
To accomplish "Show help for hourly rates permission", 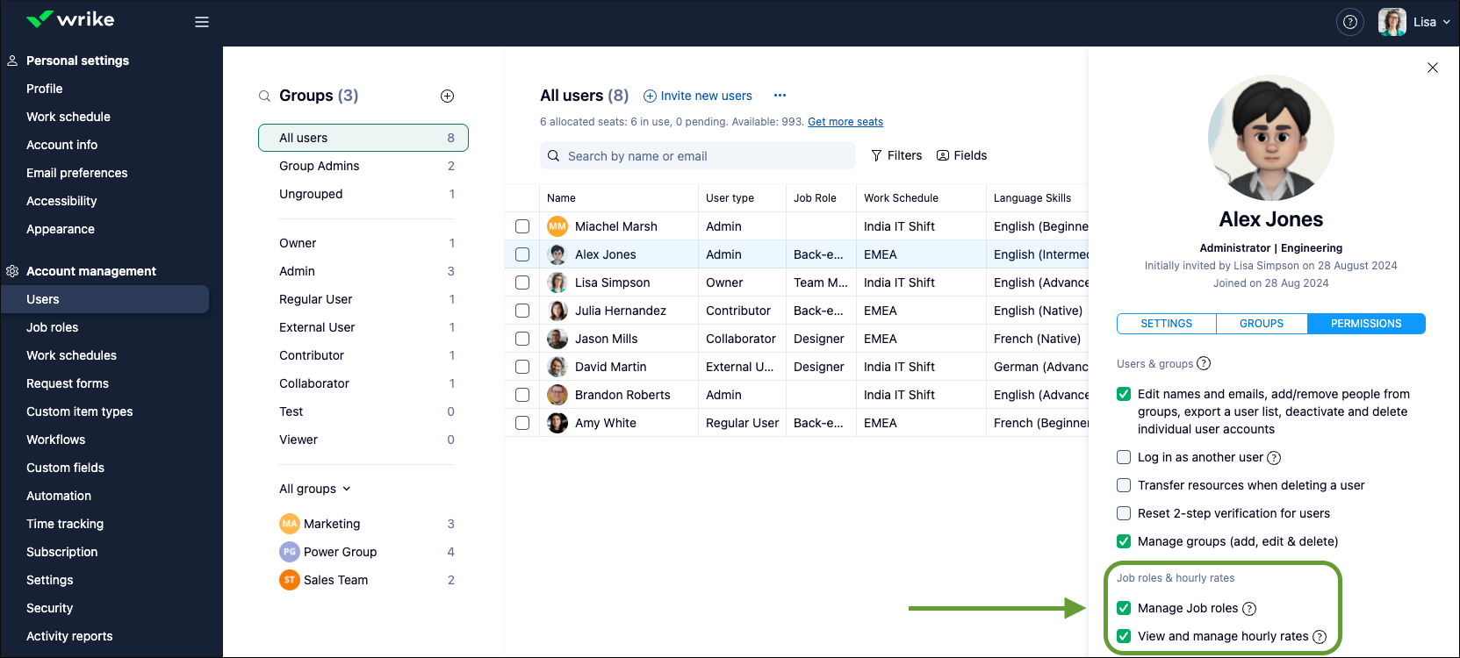I will coord(1320,637).
